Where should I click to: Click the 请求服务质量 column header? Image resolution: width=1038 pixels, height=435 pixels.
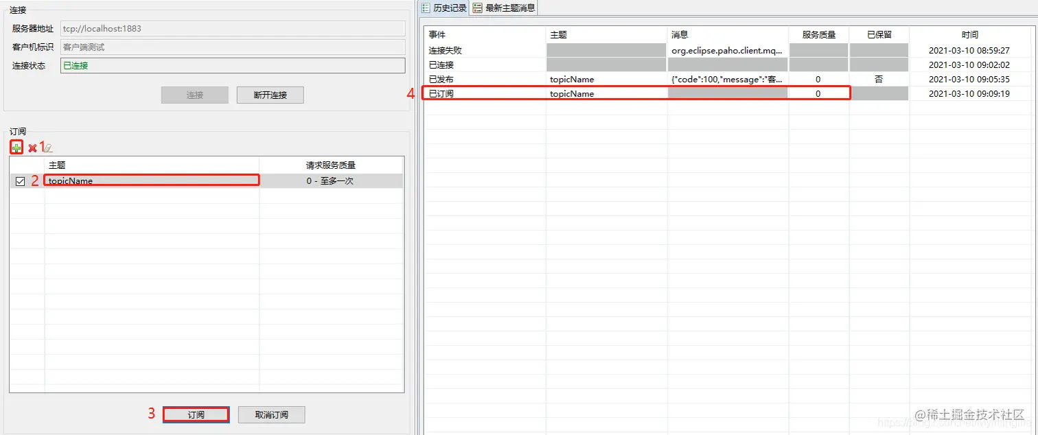point(330,165)
